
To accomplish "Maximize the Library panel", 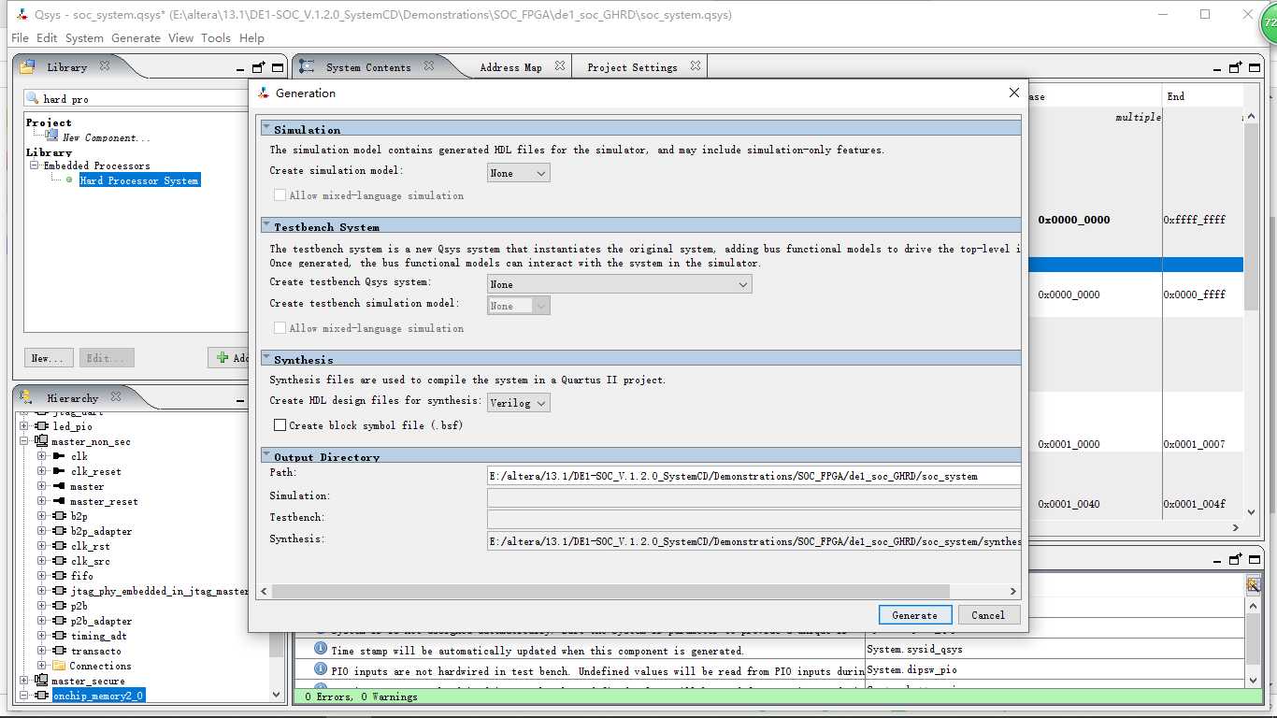I will [278, 67].
